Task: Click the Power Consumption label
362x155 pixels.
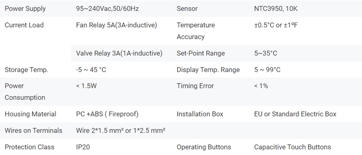Action: (x=25, y=92)
